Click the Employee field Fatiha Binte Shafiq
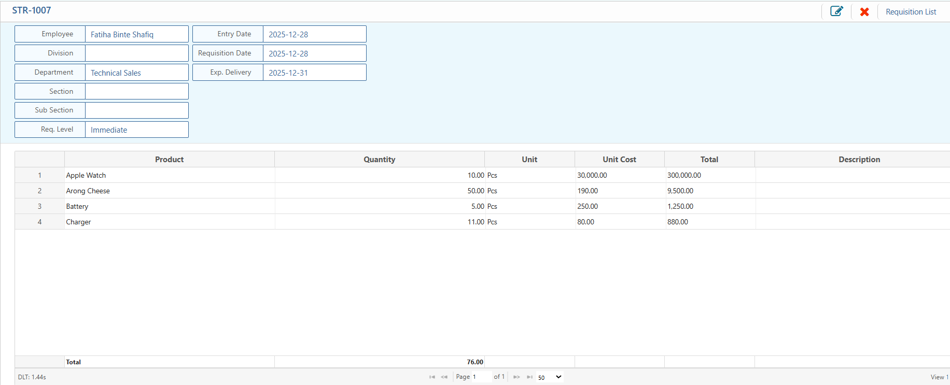Viewport: 950px width, 385px height. (136, 34)
